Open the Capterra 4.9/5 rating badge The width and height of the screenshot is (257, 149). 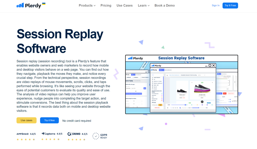(x=52, y=136)
